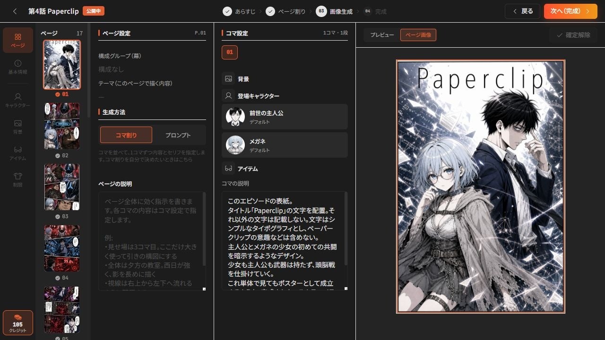Screen dimensions: 605x340
Task: Click the 背景 picture icon in コマ設定
Action: (228, 79)
